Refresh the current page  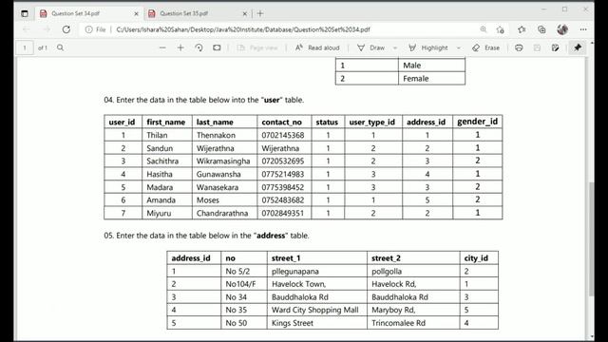pos(66,29)
